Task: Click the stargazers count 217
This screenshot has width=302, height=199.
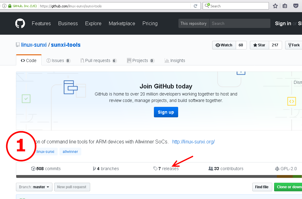Action: click(275, 45)
